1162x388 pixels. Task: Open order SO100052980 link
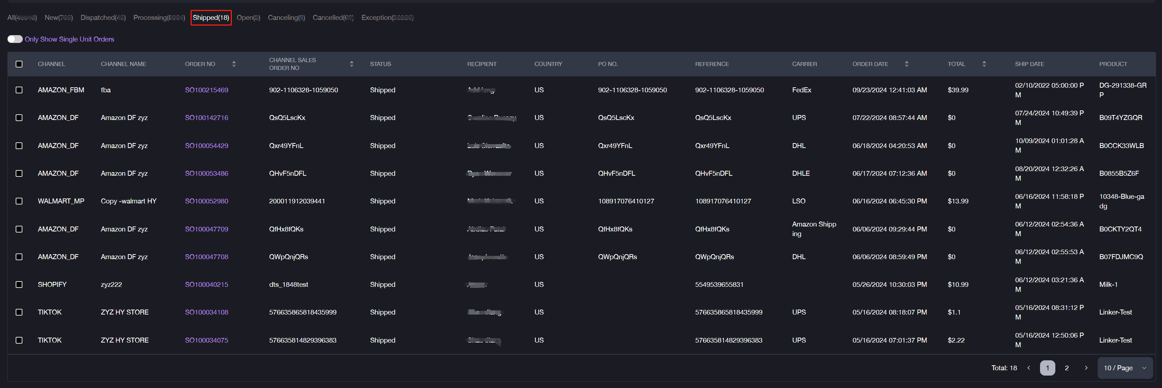click(x=207, y=201)
